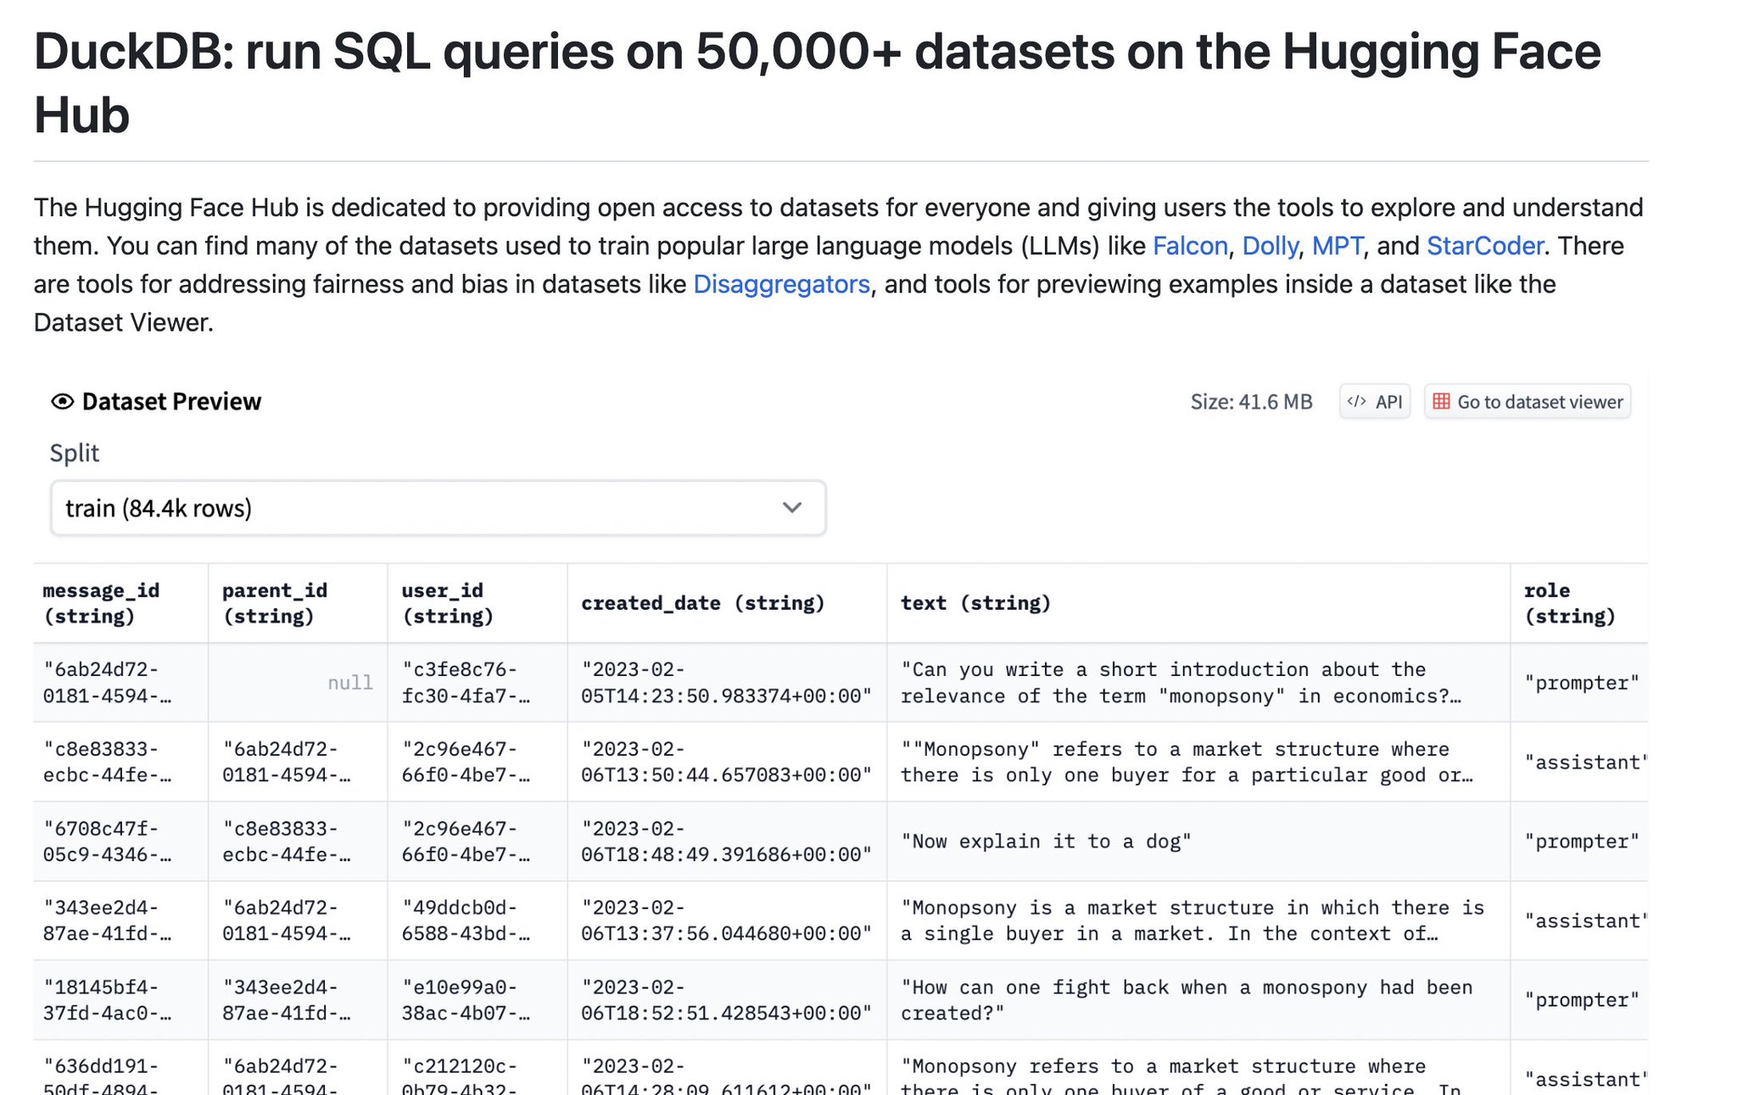
Task: Click the chevron arrow in the Split selector
Action: pyautogui.click(x=791, y=507)
